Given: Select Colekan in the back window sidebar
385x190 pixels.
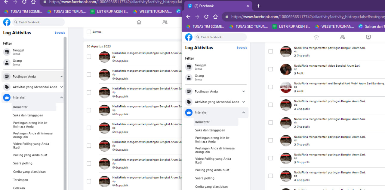Looking at the screenshot, I should pyautogui.click(x=19, y=188).
